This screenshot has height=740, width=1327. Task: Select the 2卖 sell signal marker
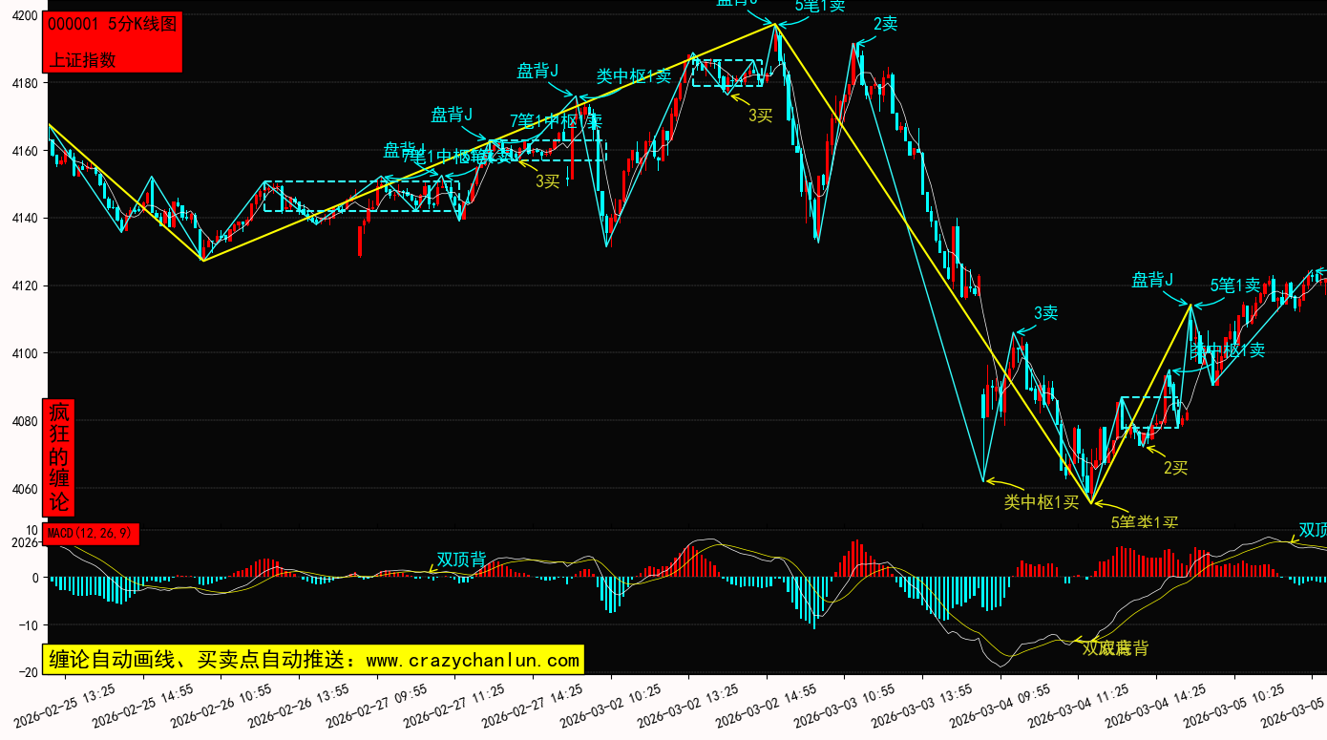coord(885,25)
